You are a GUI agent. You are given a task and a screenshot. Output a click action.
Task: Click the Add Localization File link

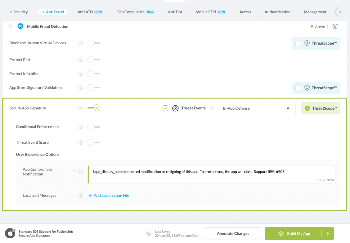pyautogui.click(x=109, y=195)
